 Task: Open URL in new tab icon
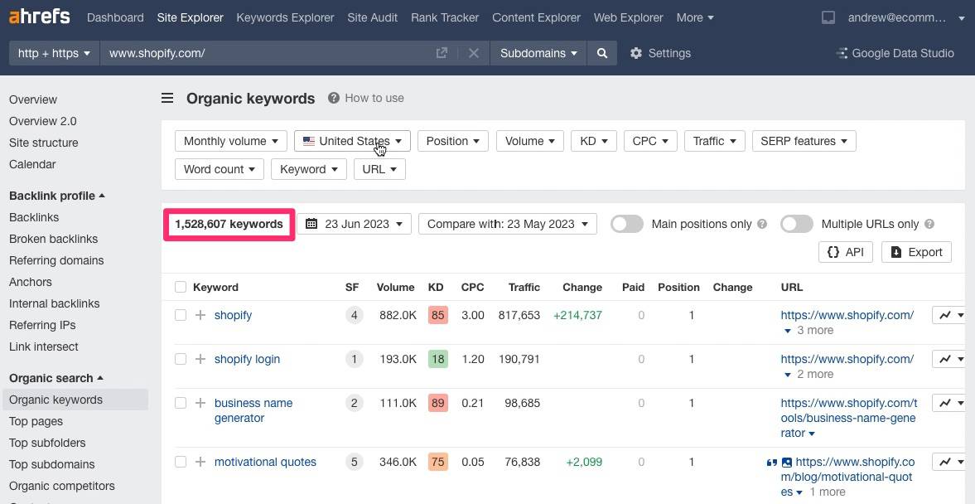click(x=442, y=54)
